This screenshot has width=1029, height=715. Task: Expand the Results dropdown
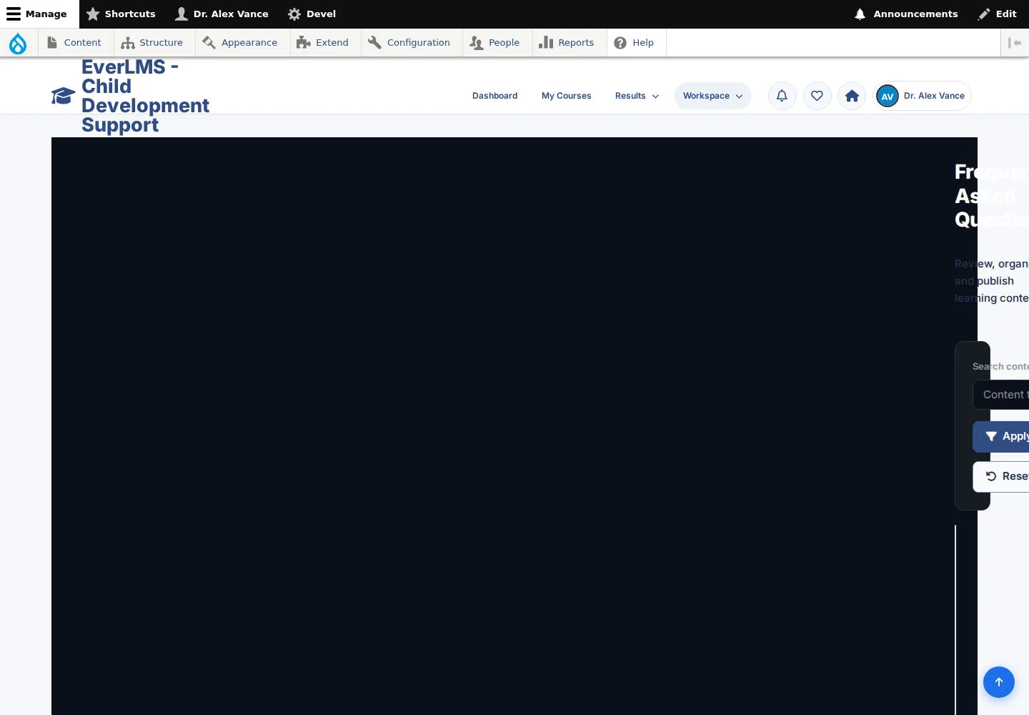637,96
